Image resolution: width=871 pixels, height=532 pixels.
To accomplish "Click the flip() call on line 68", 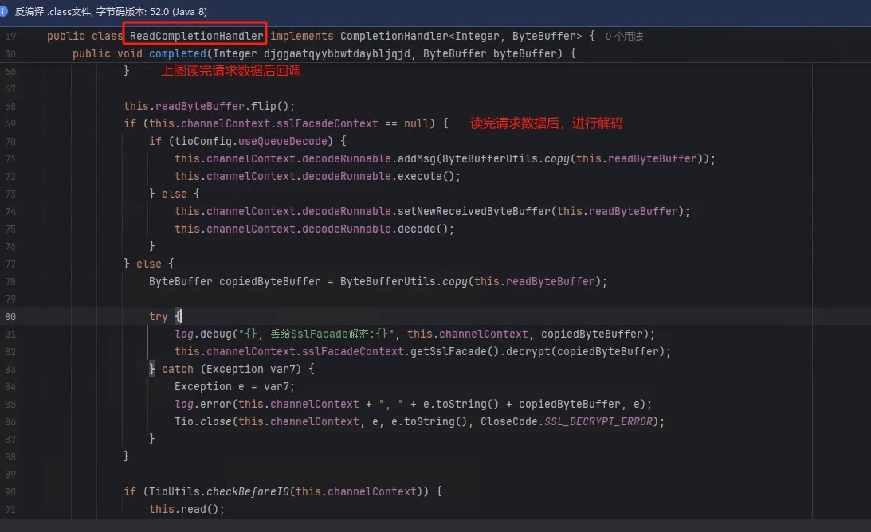I will coord(260,106).
